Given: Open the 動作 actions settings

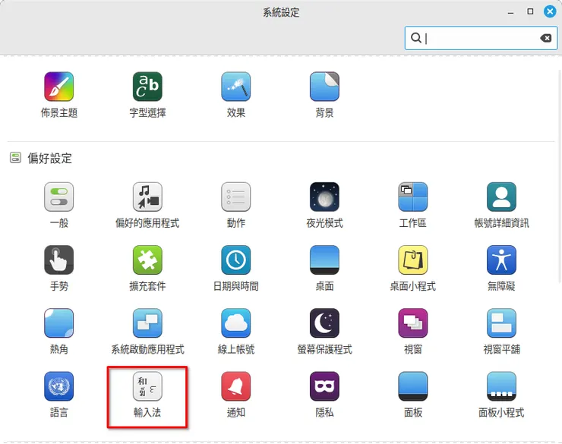Looking at the screenshot, I should pyautogui.click(x=236, y=205).
